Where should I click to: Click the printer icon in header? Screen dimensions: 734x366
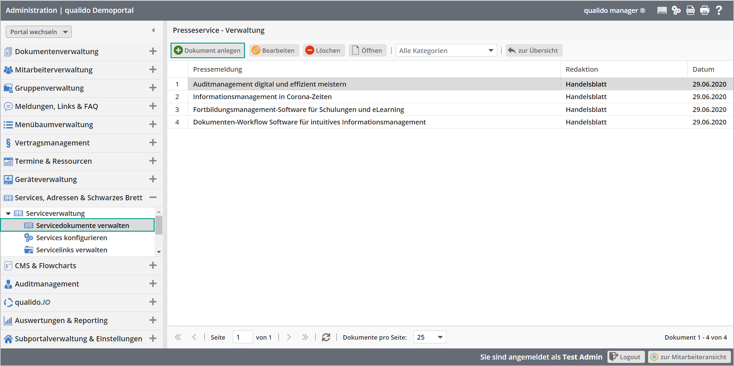pos(705,10)
